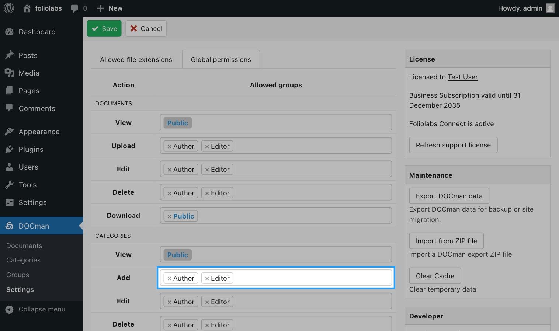Image resolution: width=559 pixels, height=331 pixels.
Task: Open the Plugins plug icon
Action: pos(9,149)
